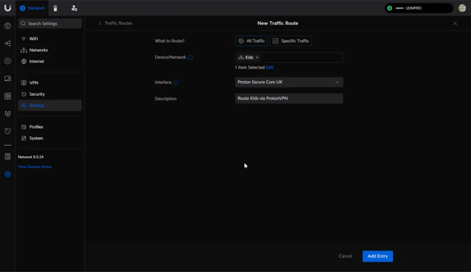Open the Insights radio icon

click(x=8, y=113)
